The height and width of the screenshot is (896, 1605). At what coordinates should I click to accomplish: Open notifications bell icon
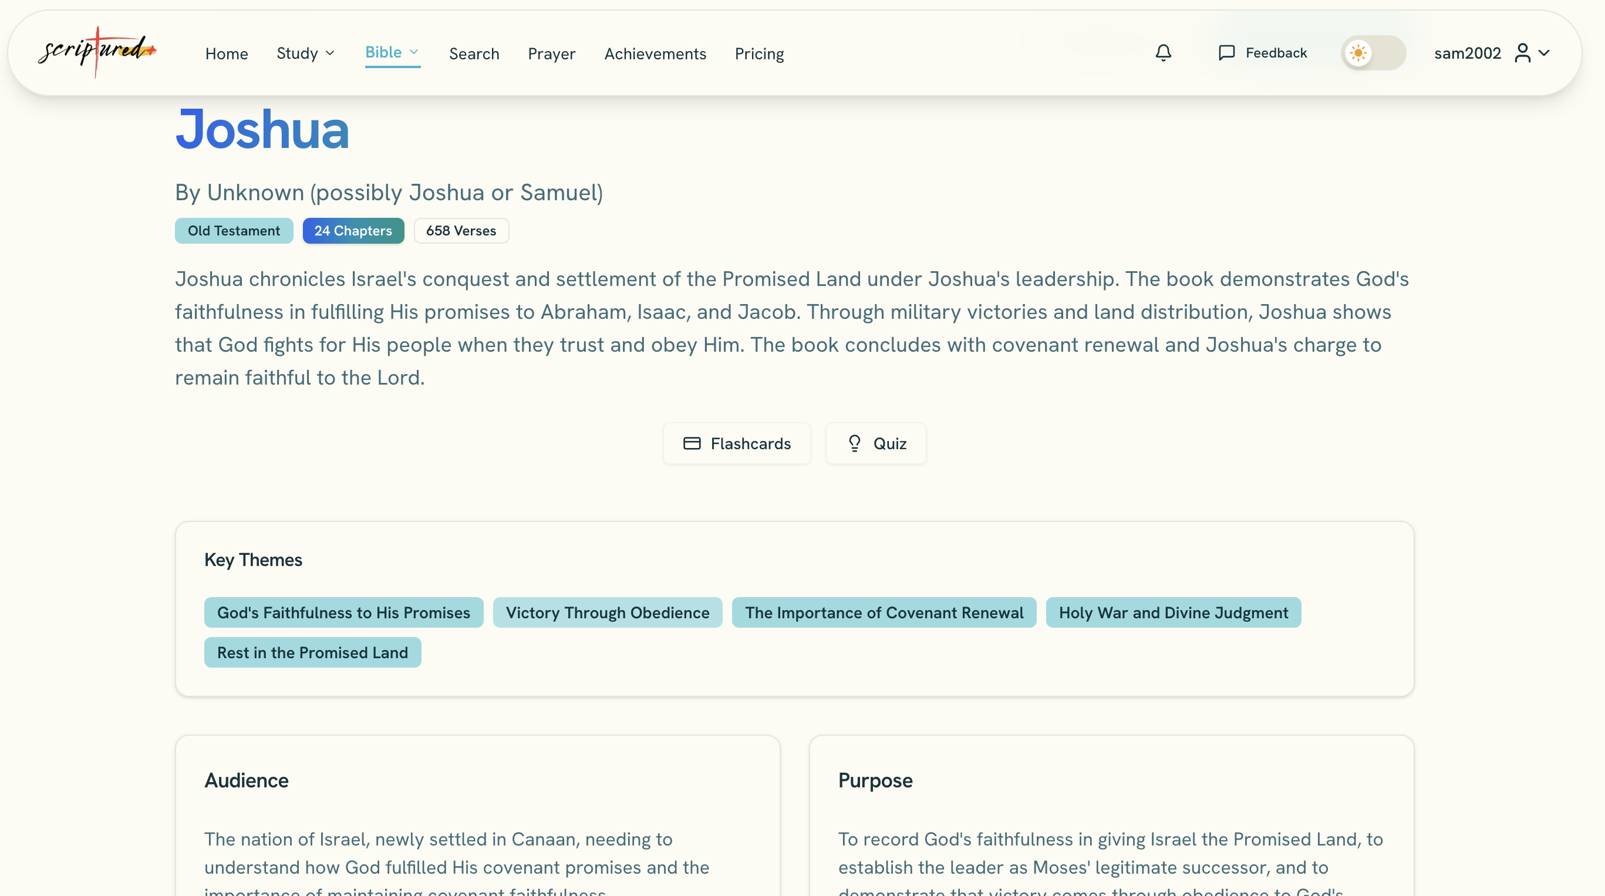coord(1162,53)
